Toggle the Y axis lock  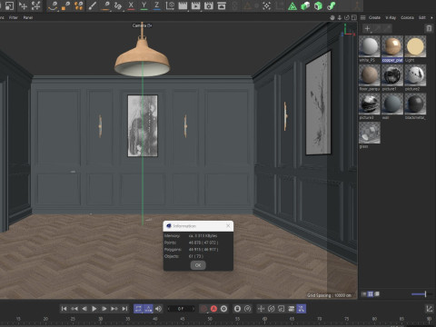(x=144, y=5)
